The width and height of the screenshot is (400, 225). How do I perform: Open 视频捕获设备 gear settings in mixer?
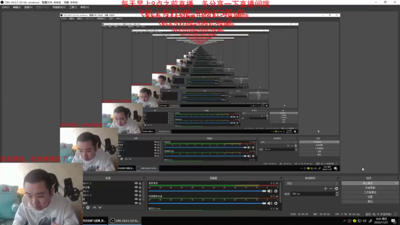click(x=276, y=203)
